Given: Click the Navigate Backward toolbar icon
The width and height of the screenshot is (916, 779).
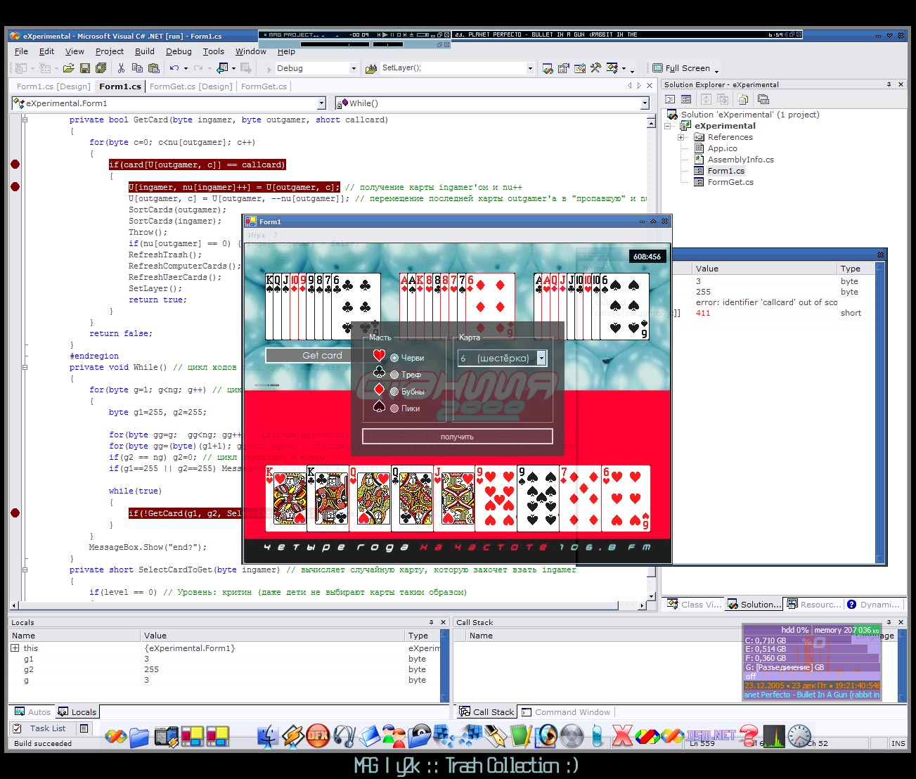Looking at the screenshot, I should pos(222,68).
